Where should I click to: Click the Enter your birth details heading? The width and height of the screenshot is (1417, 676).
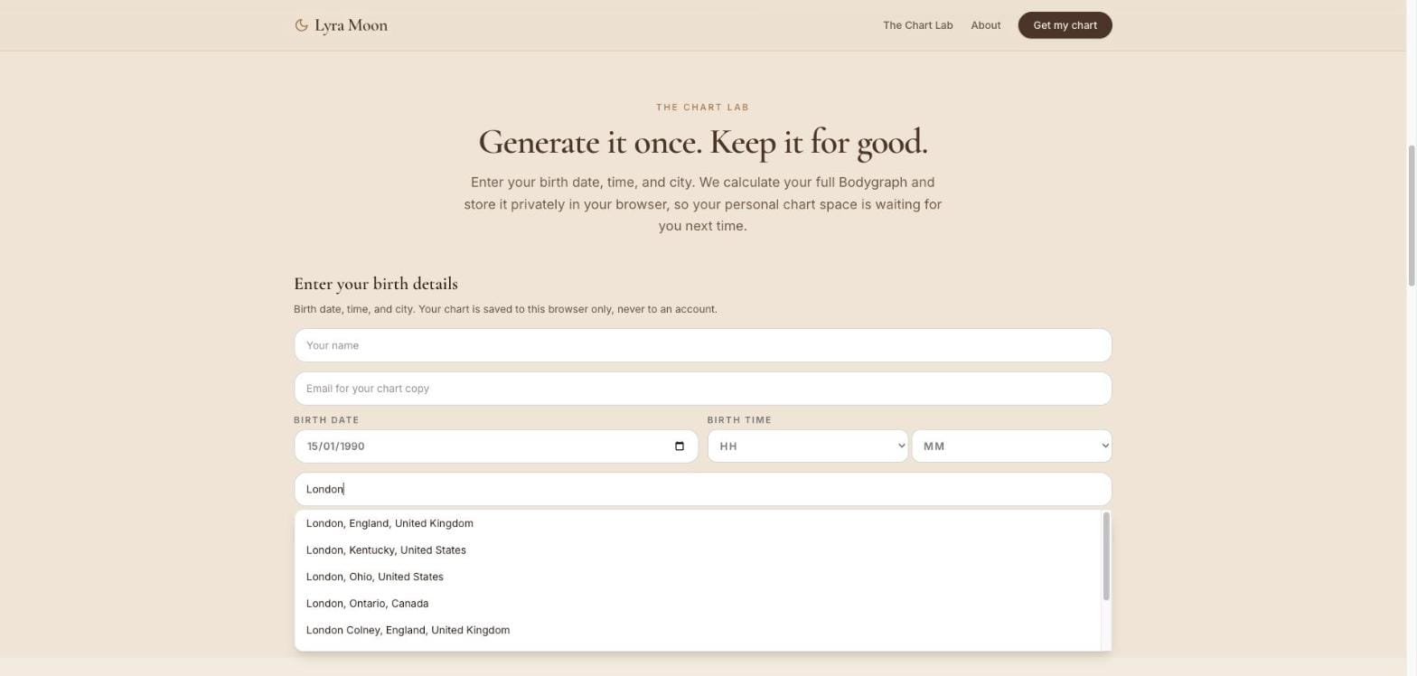(376, 284)
